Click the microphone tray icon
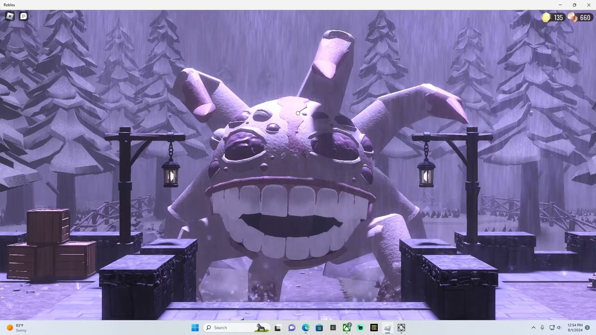The image size is (596, 335). 542,328
